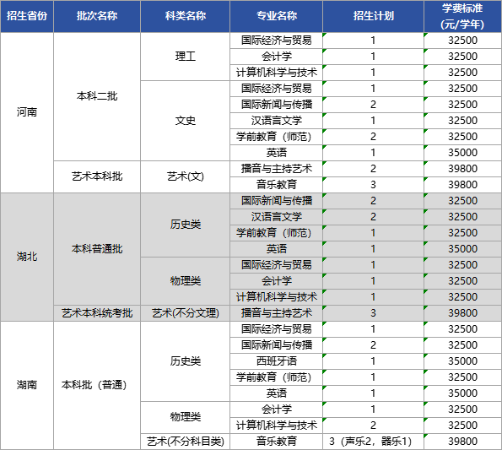Viewport: 502px width, 450px height.
Task: Click the 本科普通批 cell
Action: pyautogui.click(x=97, y=249)
